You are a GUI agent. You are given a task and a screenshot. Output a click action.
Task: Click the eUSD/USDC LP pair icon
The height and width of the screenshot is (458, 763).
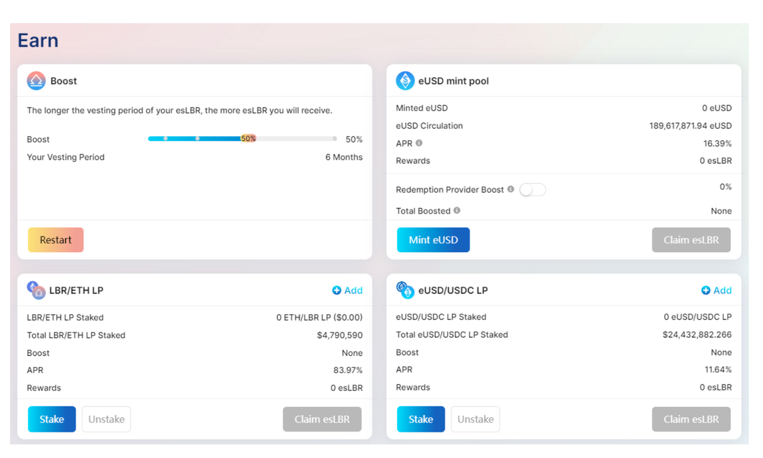[405, 290]
